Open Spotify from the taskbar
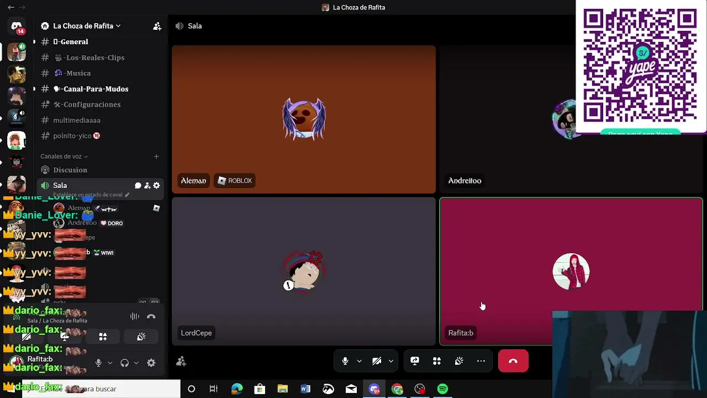 click(442, 389)
